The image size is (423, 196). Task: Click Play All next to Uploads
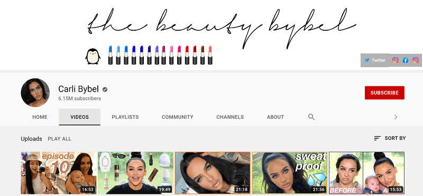(x=60, y=139)
